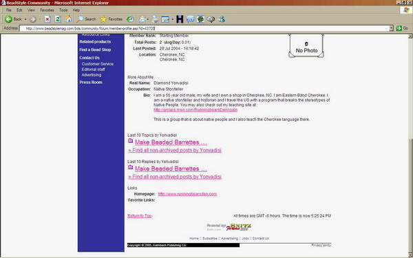
Task: Click inside the Address URL field
Action: tap(204, 28)
